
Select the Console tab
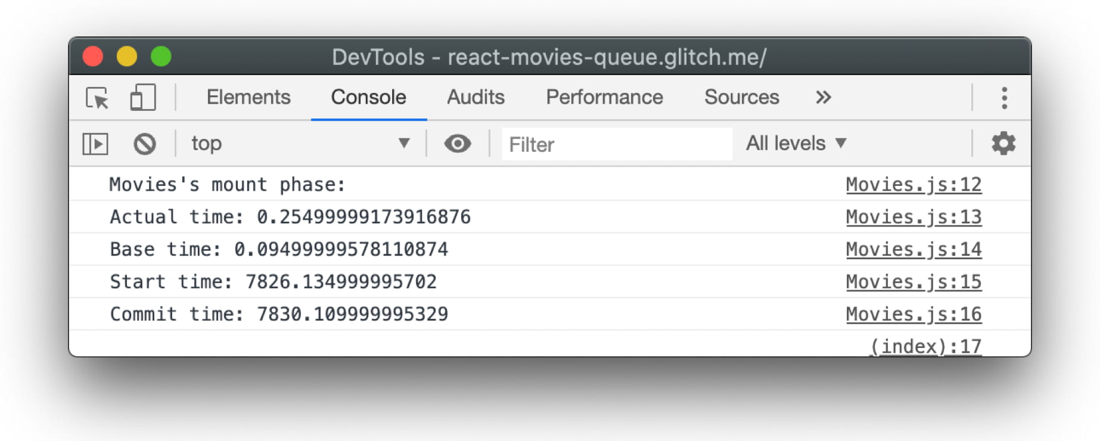click(368, 97)
